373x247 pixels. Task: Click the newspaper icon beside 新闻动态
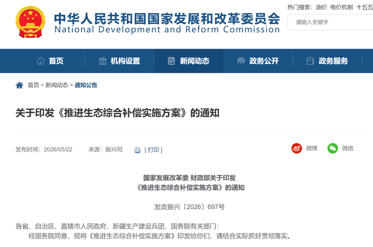(171, 61)
